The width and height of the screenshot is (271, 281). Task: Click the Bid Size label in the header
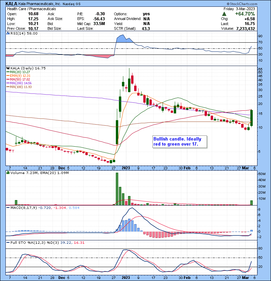coord(55,29)
